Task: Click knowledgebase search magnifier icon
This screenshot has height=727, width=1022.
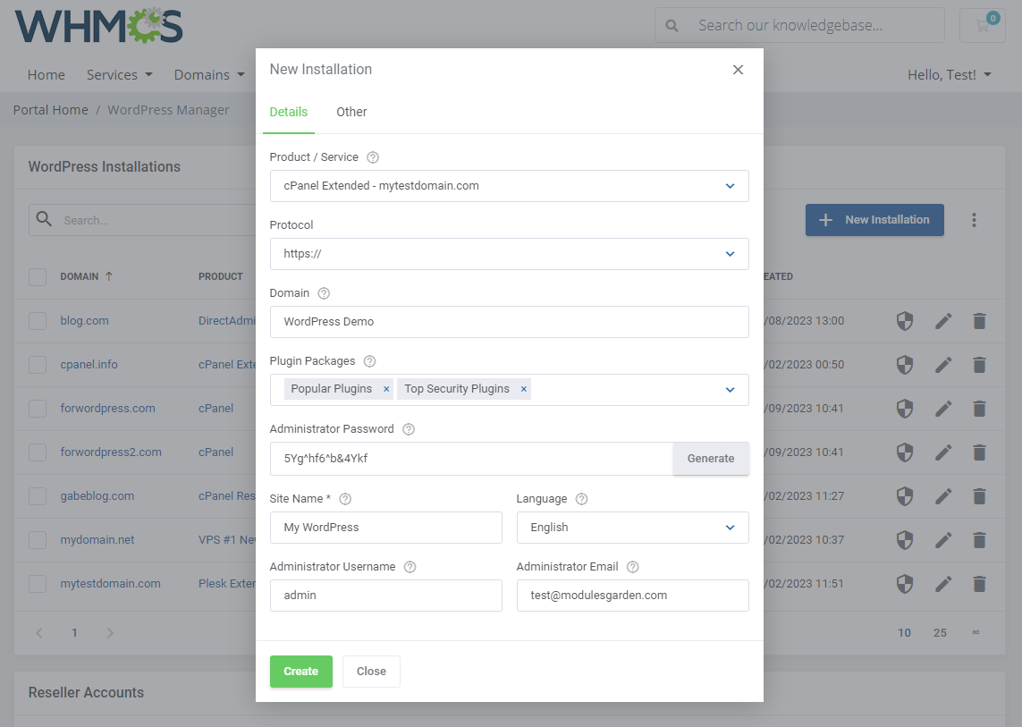Action: point(671,26)
